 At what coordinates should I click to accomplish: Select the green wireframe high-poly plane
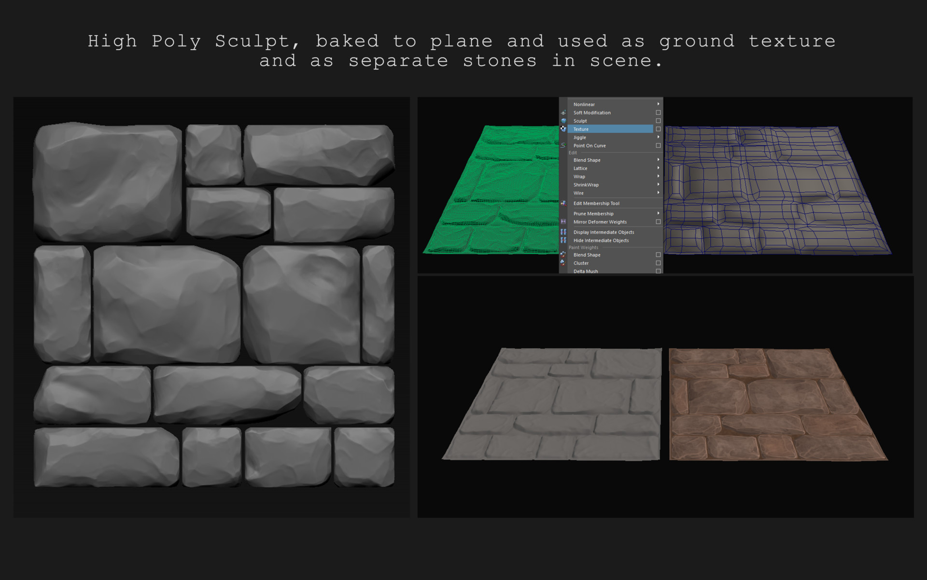[497, 193]
